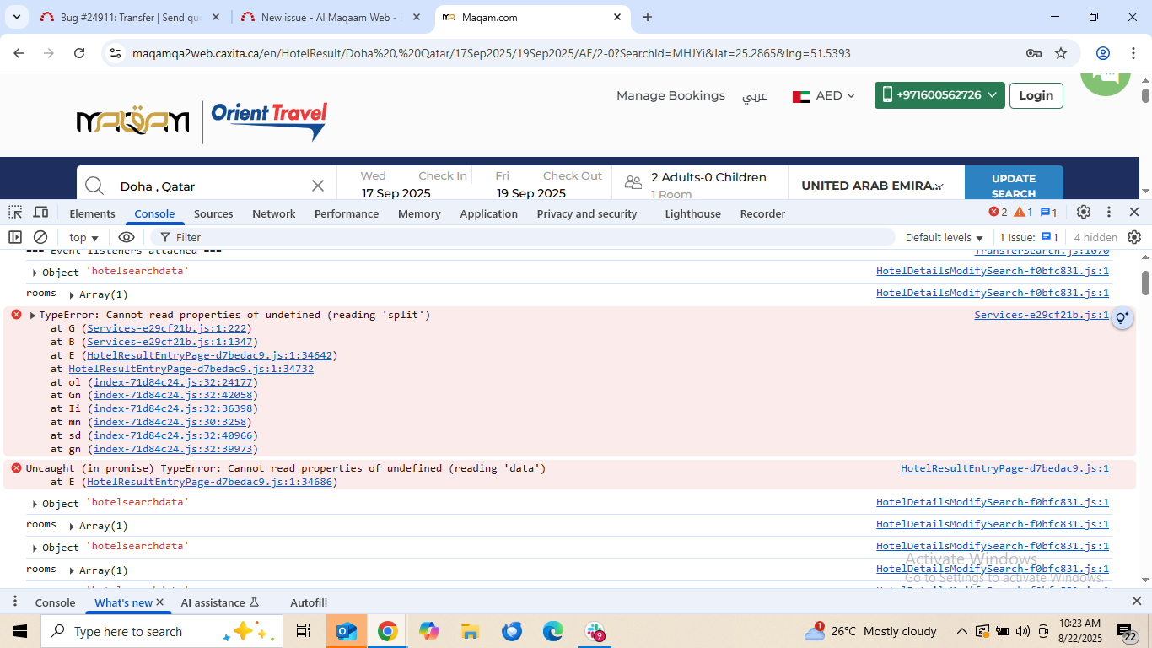Expand the TypeError split error entry

(x=33, y=316)
